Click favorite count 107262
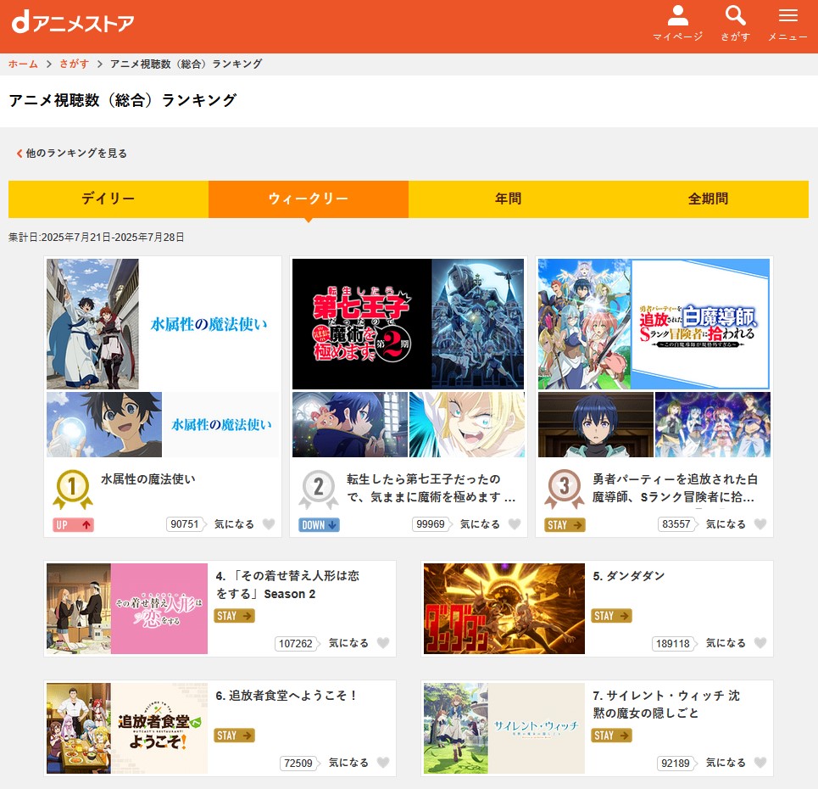This screenshot has height=789, width=818. (296, 643)
